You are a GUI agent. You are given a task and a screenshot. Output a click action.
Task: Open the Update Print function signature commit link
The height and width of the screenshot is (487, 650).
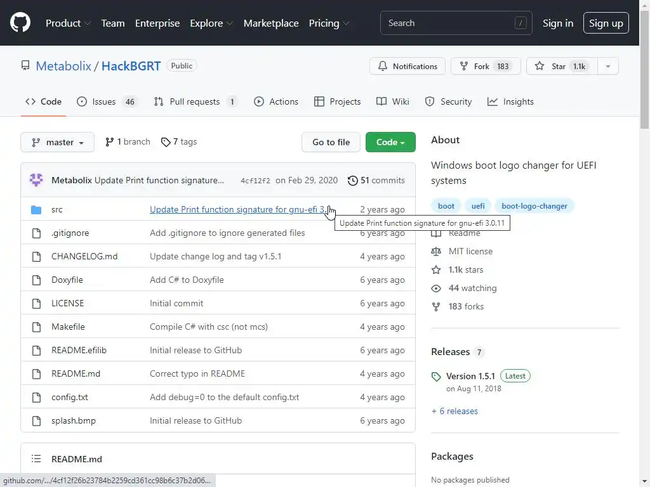click(239, 209)
